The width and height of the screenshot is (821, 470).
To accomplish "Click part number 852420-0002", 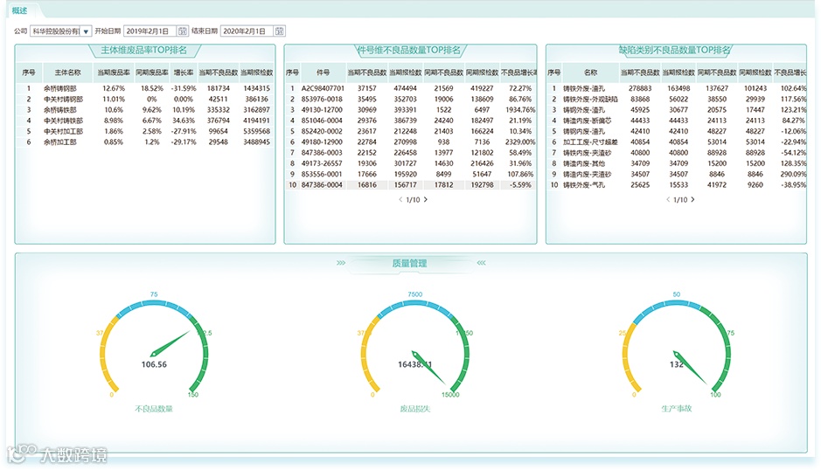I will pyautogui.click(x=322, y=131).
